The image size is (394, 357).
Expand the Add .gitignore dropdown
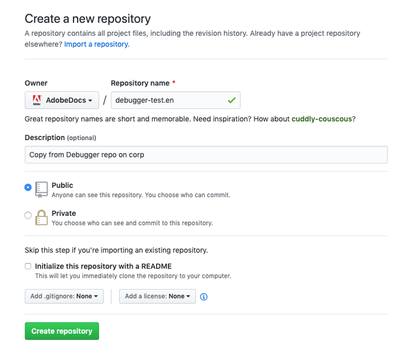point(64,296)
